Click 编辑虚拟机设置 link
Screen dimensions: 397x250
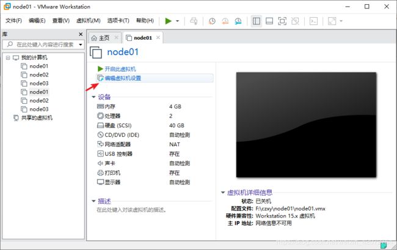[x=123, y=78]
